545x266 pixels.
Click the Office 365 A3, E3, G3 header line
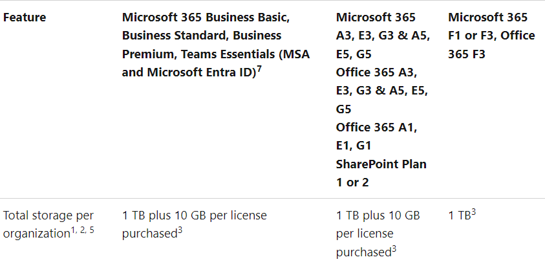(382, 91)
